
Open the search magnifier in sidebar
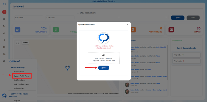(4, 19)
